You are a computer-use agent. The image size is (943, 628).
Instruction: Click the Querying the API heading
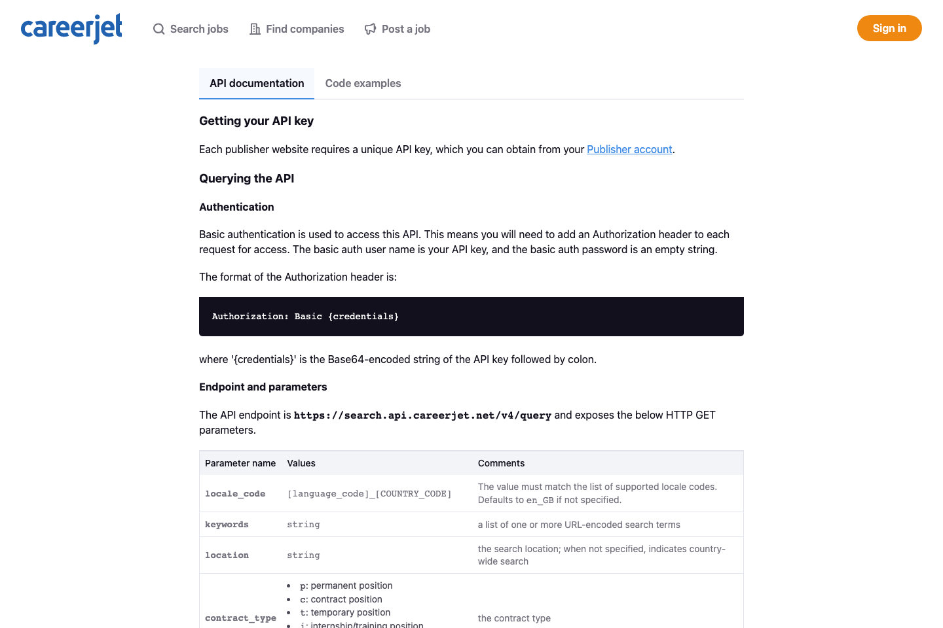pos(246,178)
